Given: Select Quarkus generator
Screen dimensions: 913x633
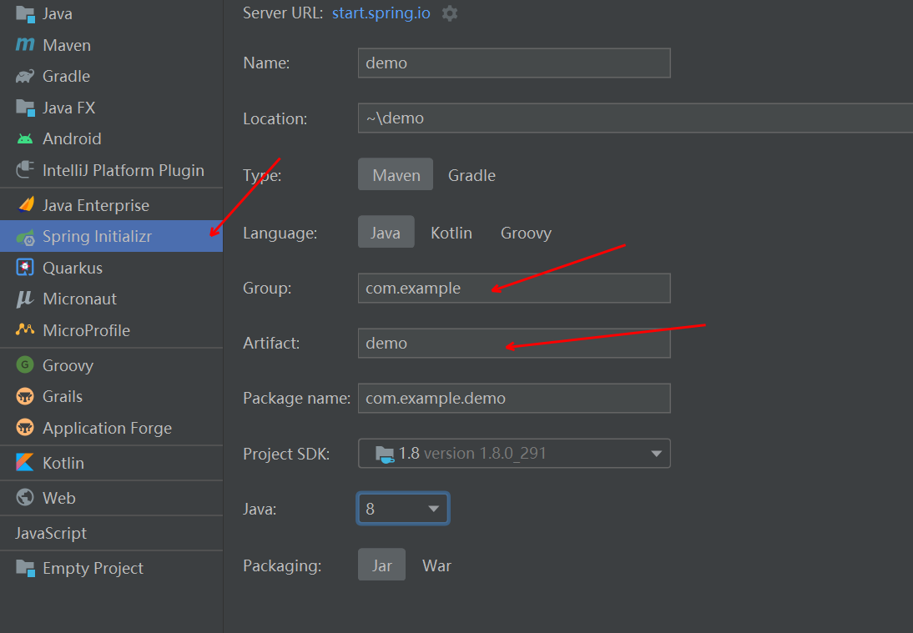Looking at the screenshot, I should 111,268.
